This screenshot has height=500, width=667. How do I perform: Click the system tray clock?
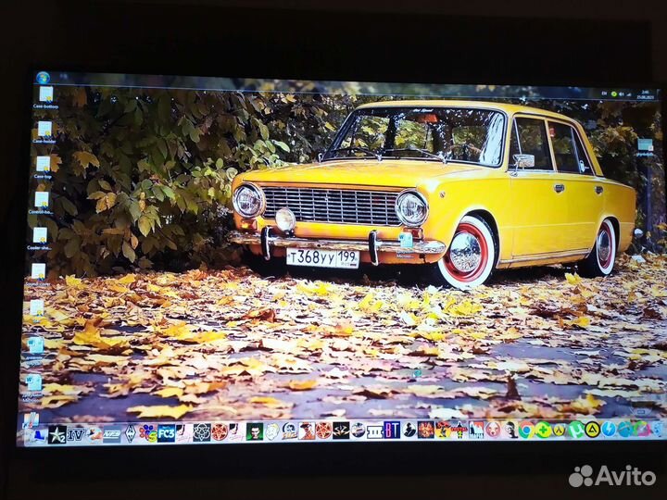click(x=645, y=94)
